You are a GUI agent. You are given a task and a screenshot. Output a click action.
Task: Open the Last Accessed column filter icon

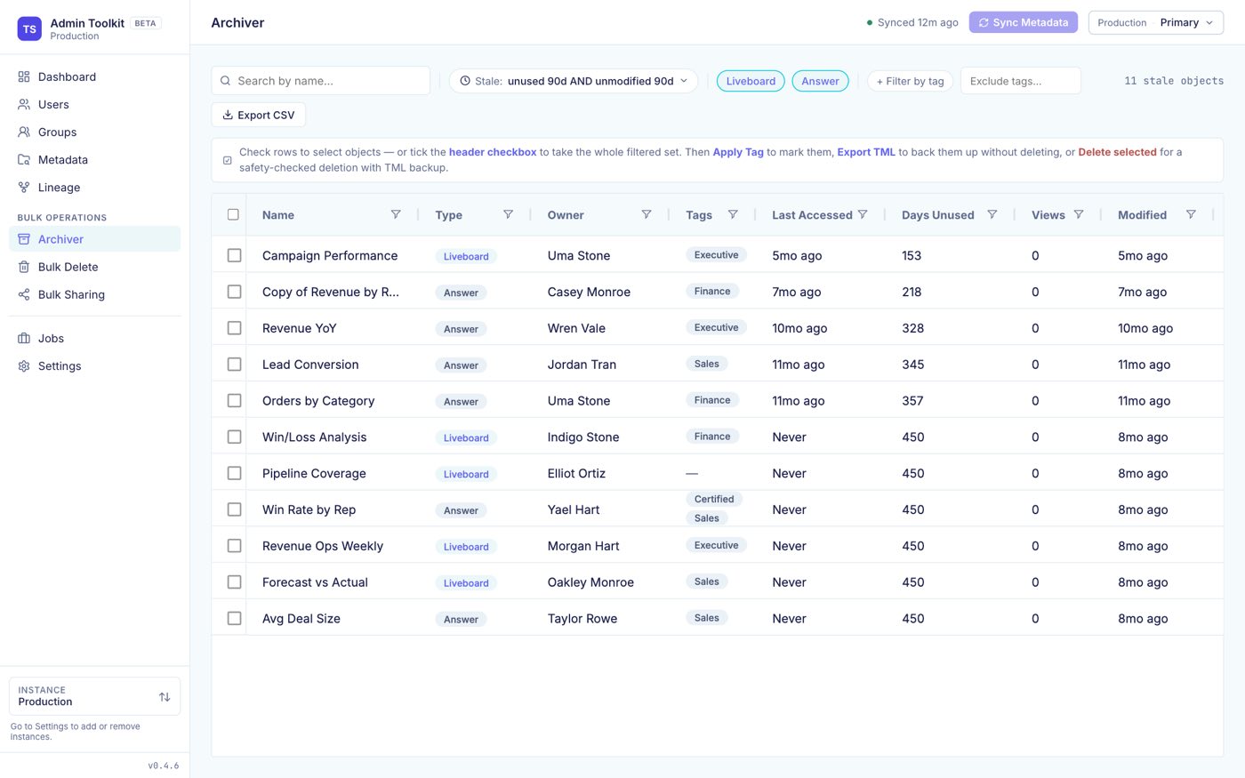coord(863,214)
